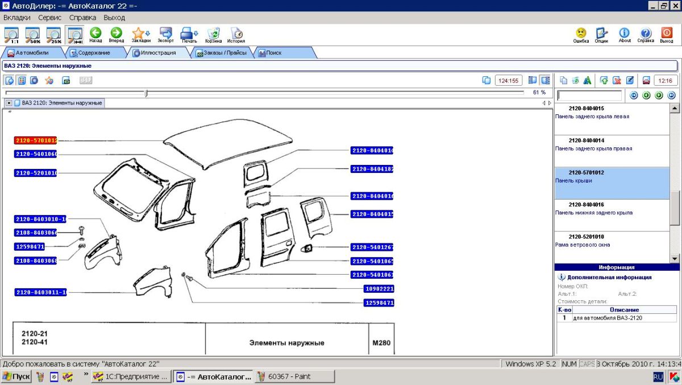Open the Корзина basket
The height and width of the screenshot is (385, 682).
coord(214,35)
